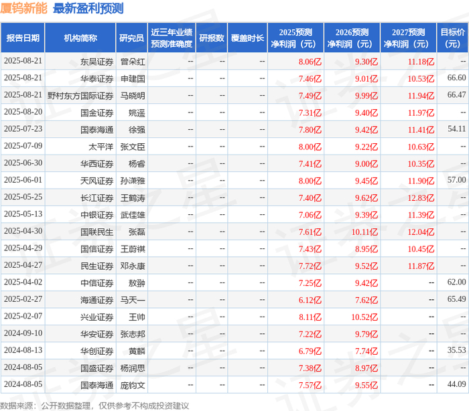This screenshot has width=469, height=411.
Task: Click the 2025-07-23 report date
Action: click(x=23, y=129)
